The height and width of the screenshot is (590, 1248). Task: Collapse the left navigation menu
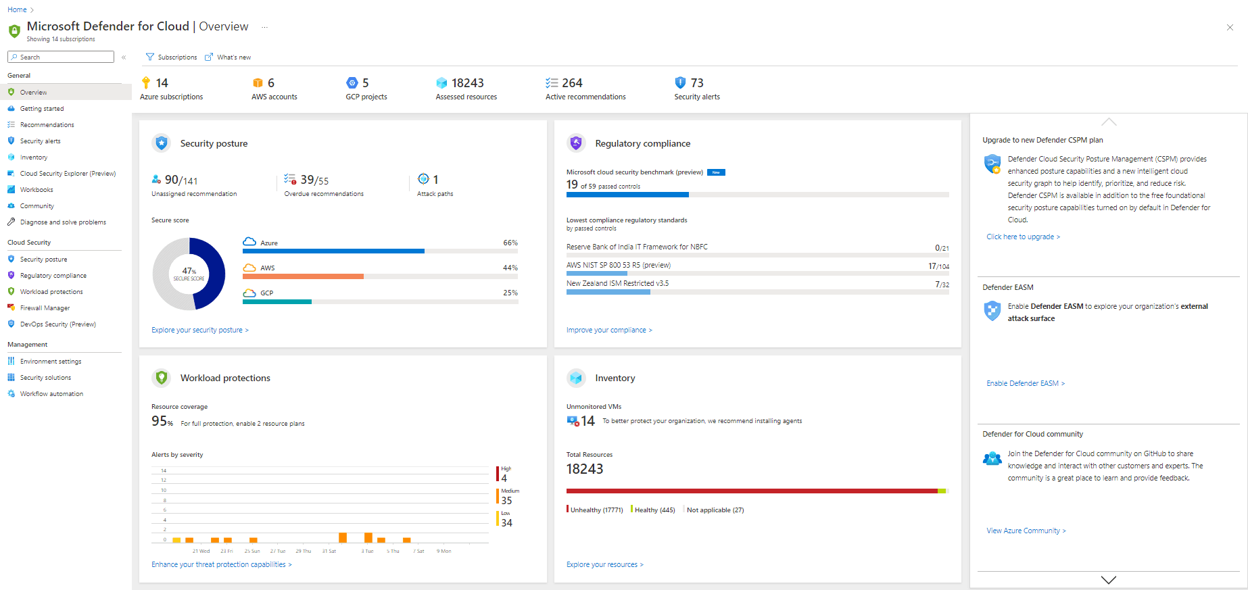point(124,57)
